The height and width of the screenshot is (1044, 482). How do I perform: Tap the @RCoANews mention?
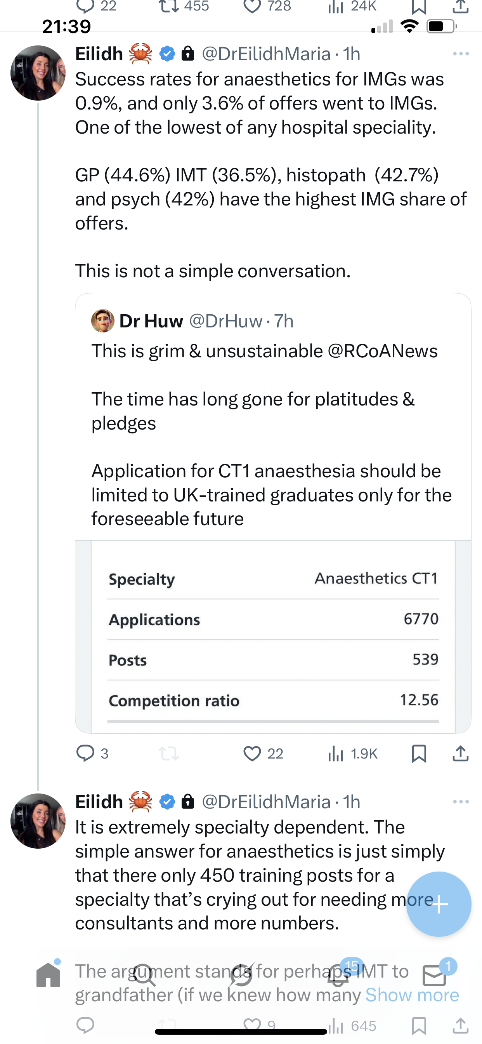coord(382,351)
